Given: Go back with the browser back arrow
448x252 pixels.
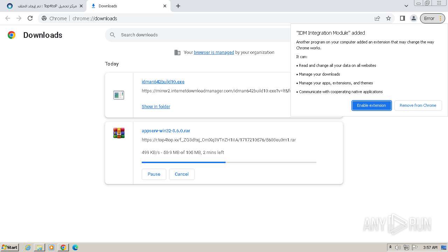Looking at the screenshot, I should (x=8, y=19).
